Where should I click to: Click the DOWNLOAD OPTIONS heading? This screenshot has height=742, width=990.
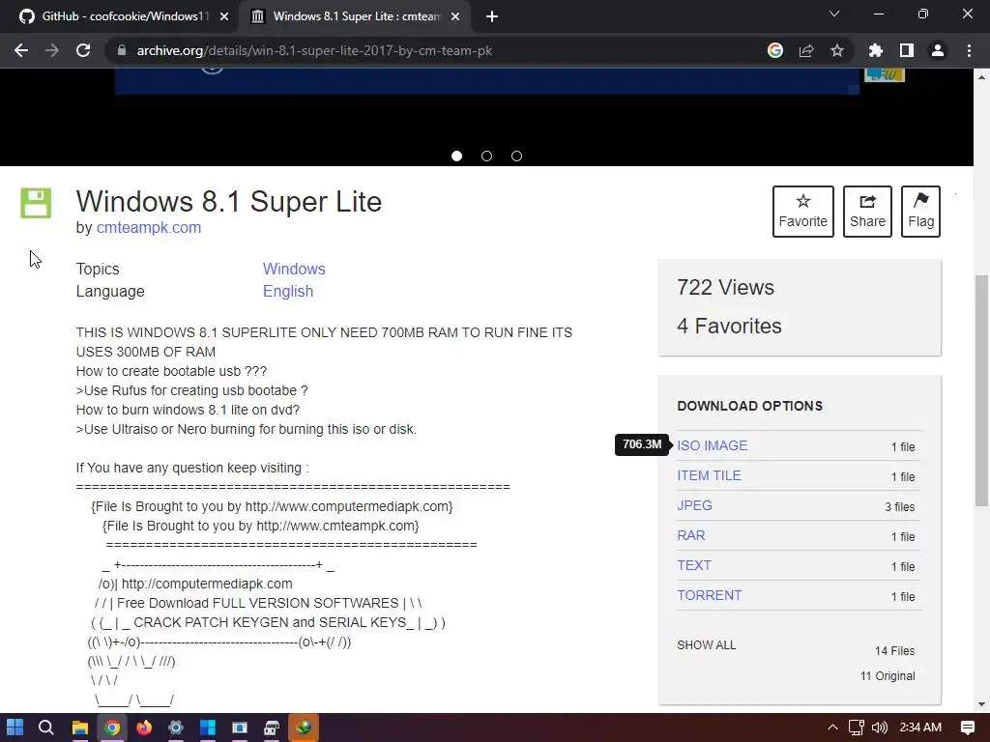749,406
